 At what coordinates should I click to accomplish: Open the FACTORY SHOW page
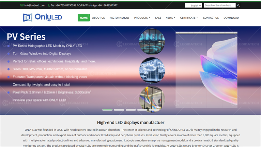pos(119,18)
